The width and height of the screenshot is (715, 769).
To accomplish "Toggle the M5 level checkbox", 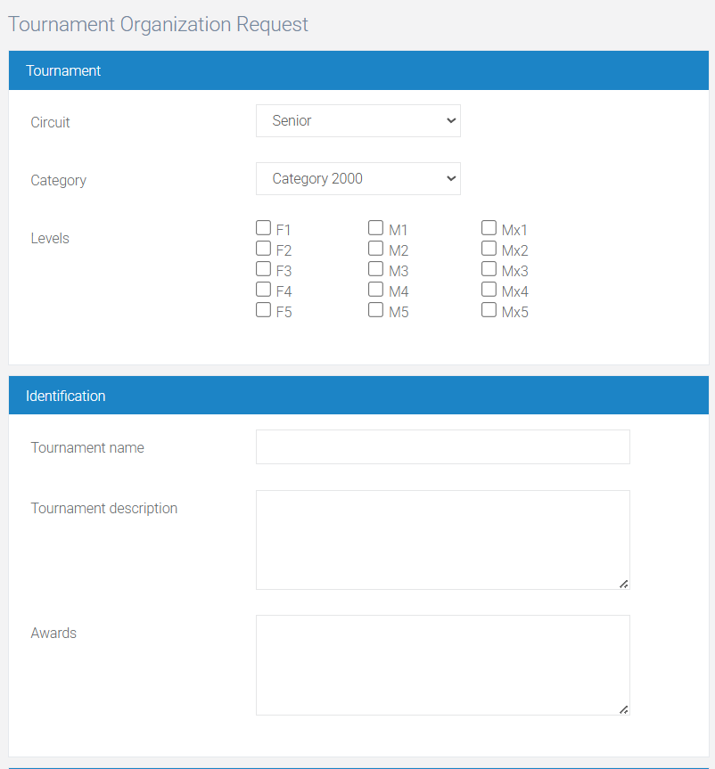I will (x=375, y=310).
